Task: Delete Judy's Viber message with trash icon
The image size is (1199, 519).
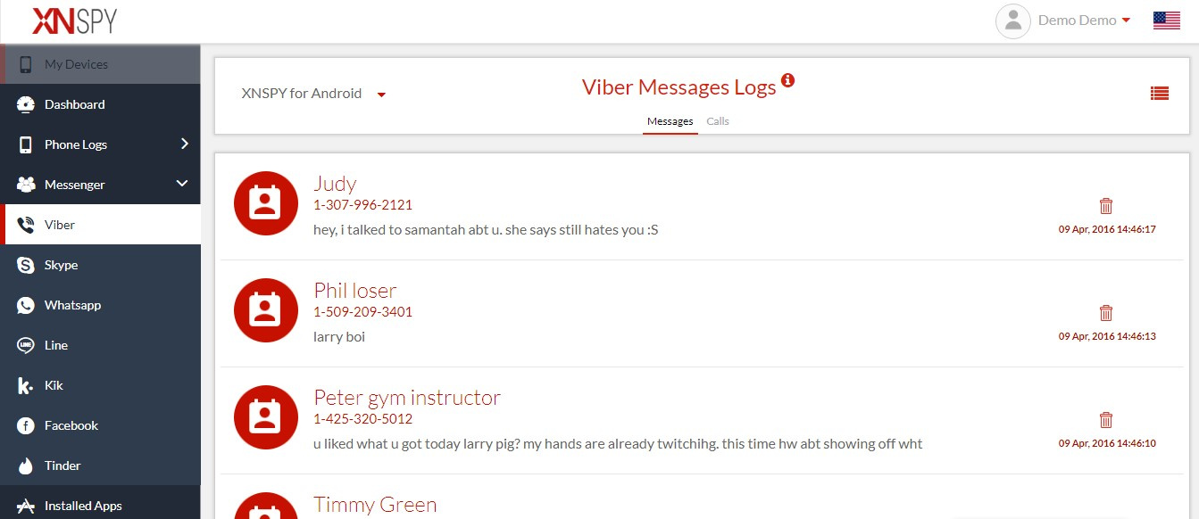Action: click(1106, 205)
